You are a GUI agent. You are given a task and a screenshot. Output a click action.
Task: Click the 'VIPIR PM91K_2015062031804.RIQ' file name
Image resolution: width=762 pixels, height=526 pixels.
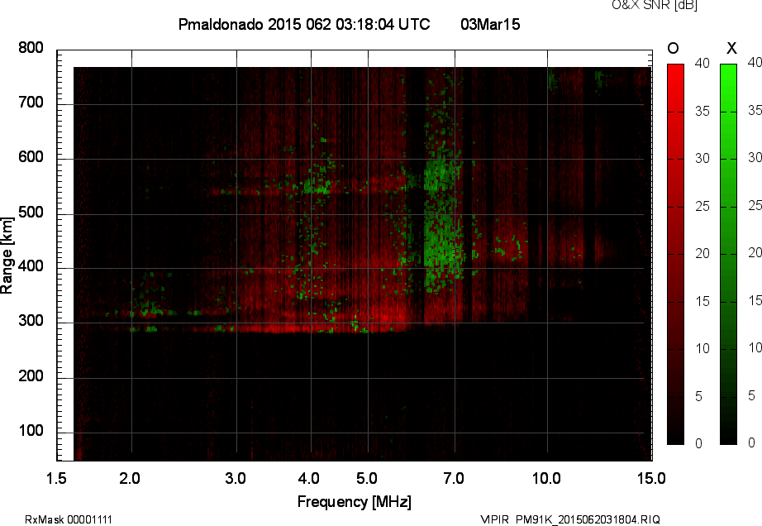[x=570, y=519]
